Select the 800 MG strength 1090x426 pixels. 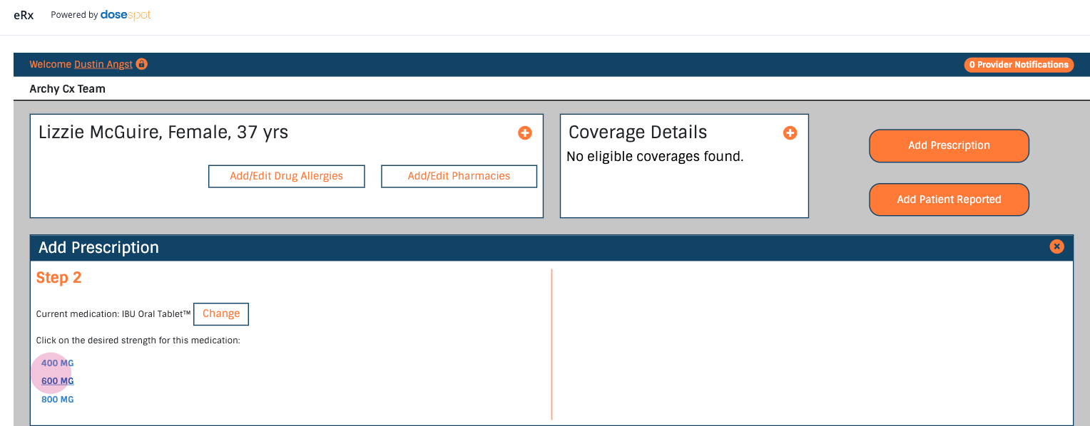pyautogui.click(x=57, y=400)
